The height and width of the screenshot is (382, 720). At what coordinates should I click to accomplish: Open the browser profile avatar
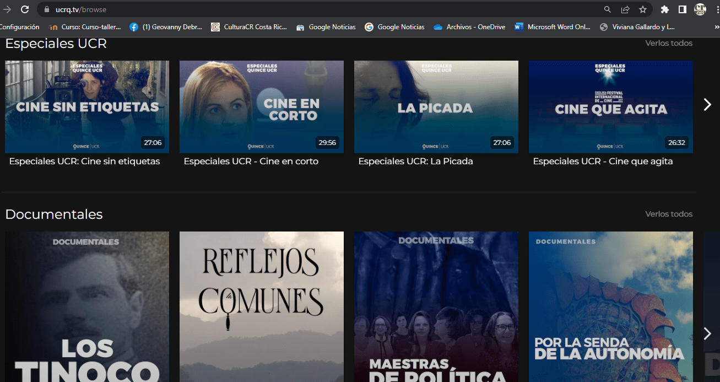700,9
